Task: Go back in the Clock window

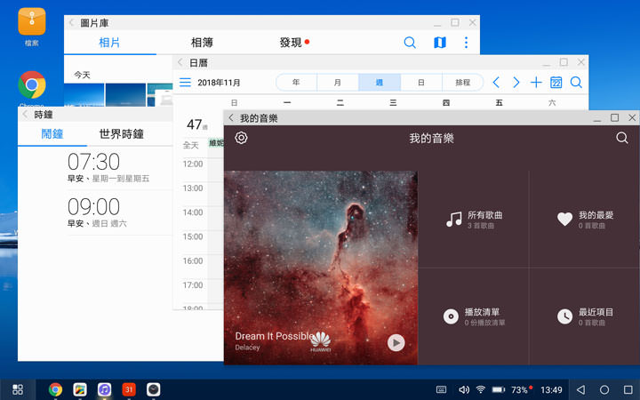Action: 25,115
